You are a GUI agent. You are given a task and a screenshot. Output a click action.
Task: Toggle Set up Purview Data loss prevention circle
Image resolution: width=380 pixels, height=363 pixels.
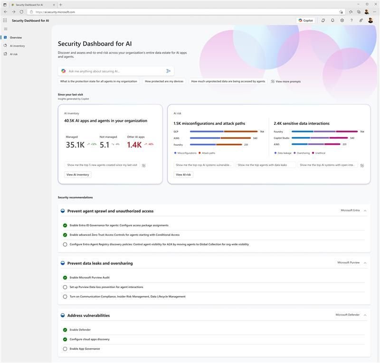click(65, 287)
